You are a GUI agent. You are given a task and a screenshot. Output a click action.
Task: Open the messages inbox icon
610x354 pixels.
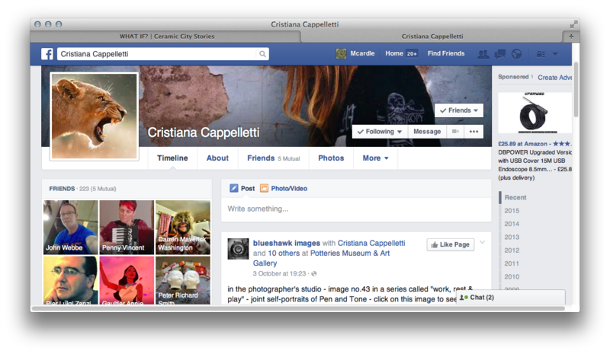pos(499,54)
